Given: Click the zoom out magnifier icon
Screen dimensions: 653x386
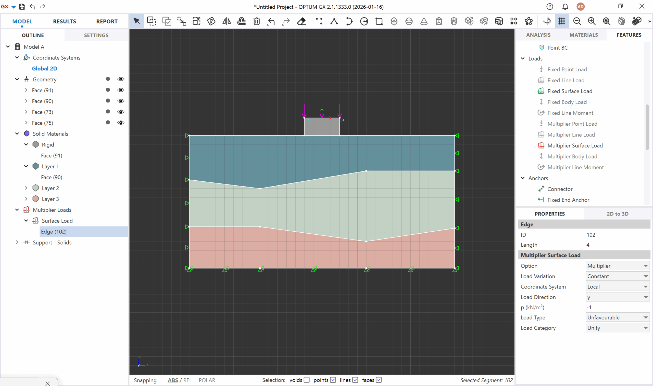Looking at the screenshot, I should pyautogui.click(x=577, y=21).
